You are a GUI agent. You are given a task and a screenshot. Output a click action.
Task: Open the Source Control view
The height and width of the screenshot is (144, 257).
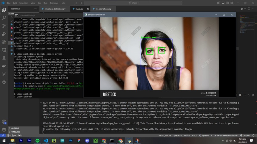(x=4, y=26)
